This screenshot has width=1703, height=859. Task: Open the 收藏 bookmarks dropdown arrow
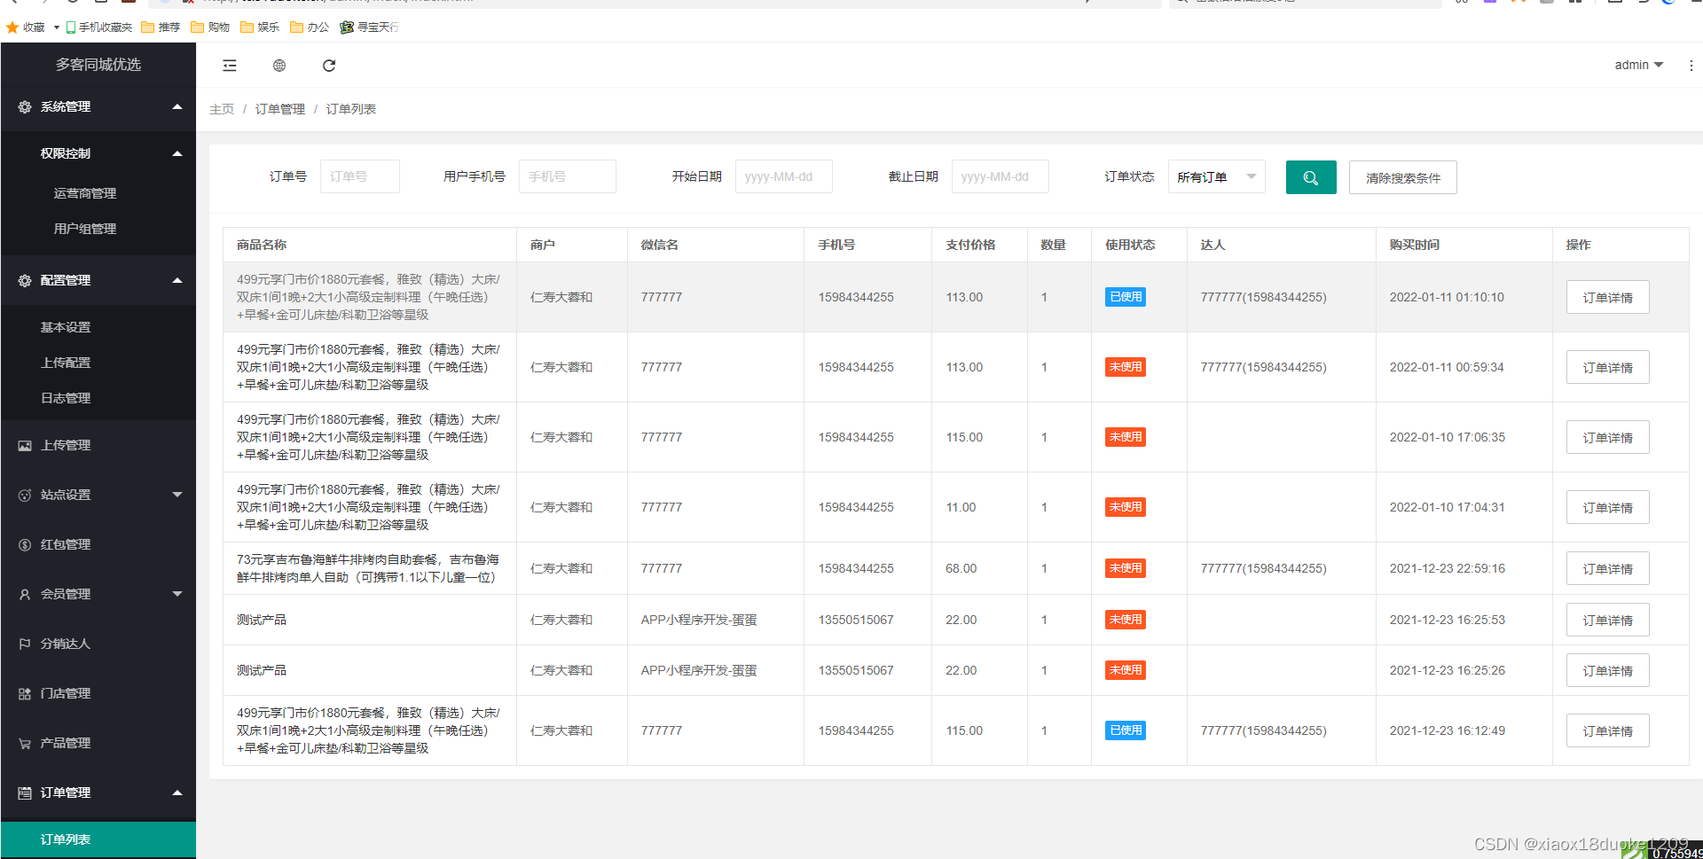click(57, 27)
